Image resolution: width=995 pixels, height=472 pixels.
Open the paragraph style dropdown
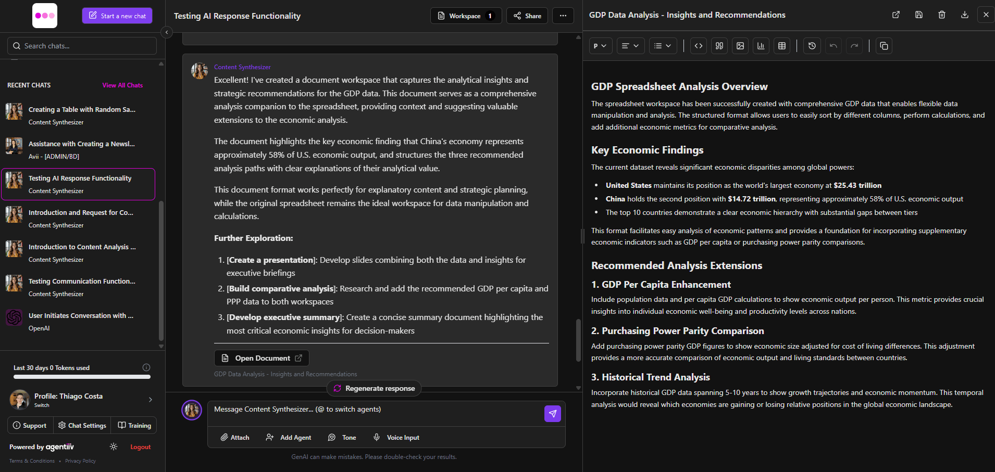[600, 46]
